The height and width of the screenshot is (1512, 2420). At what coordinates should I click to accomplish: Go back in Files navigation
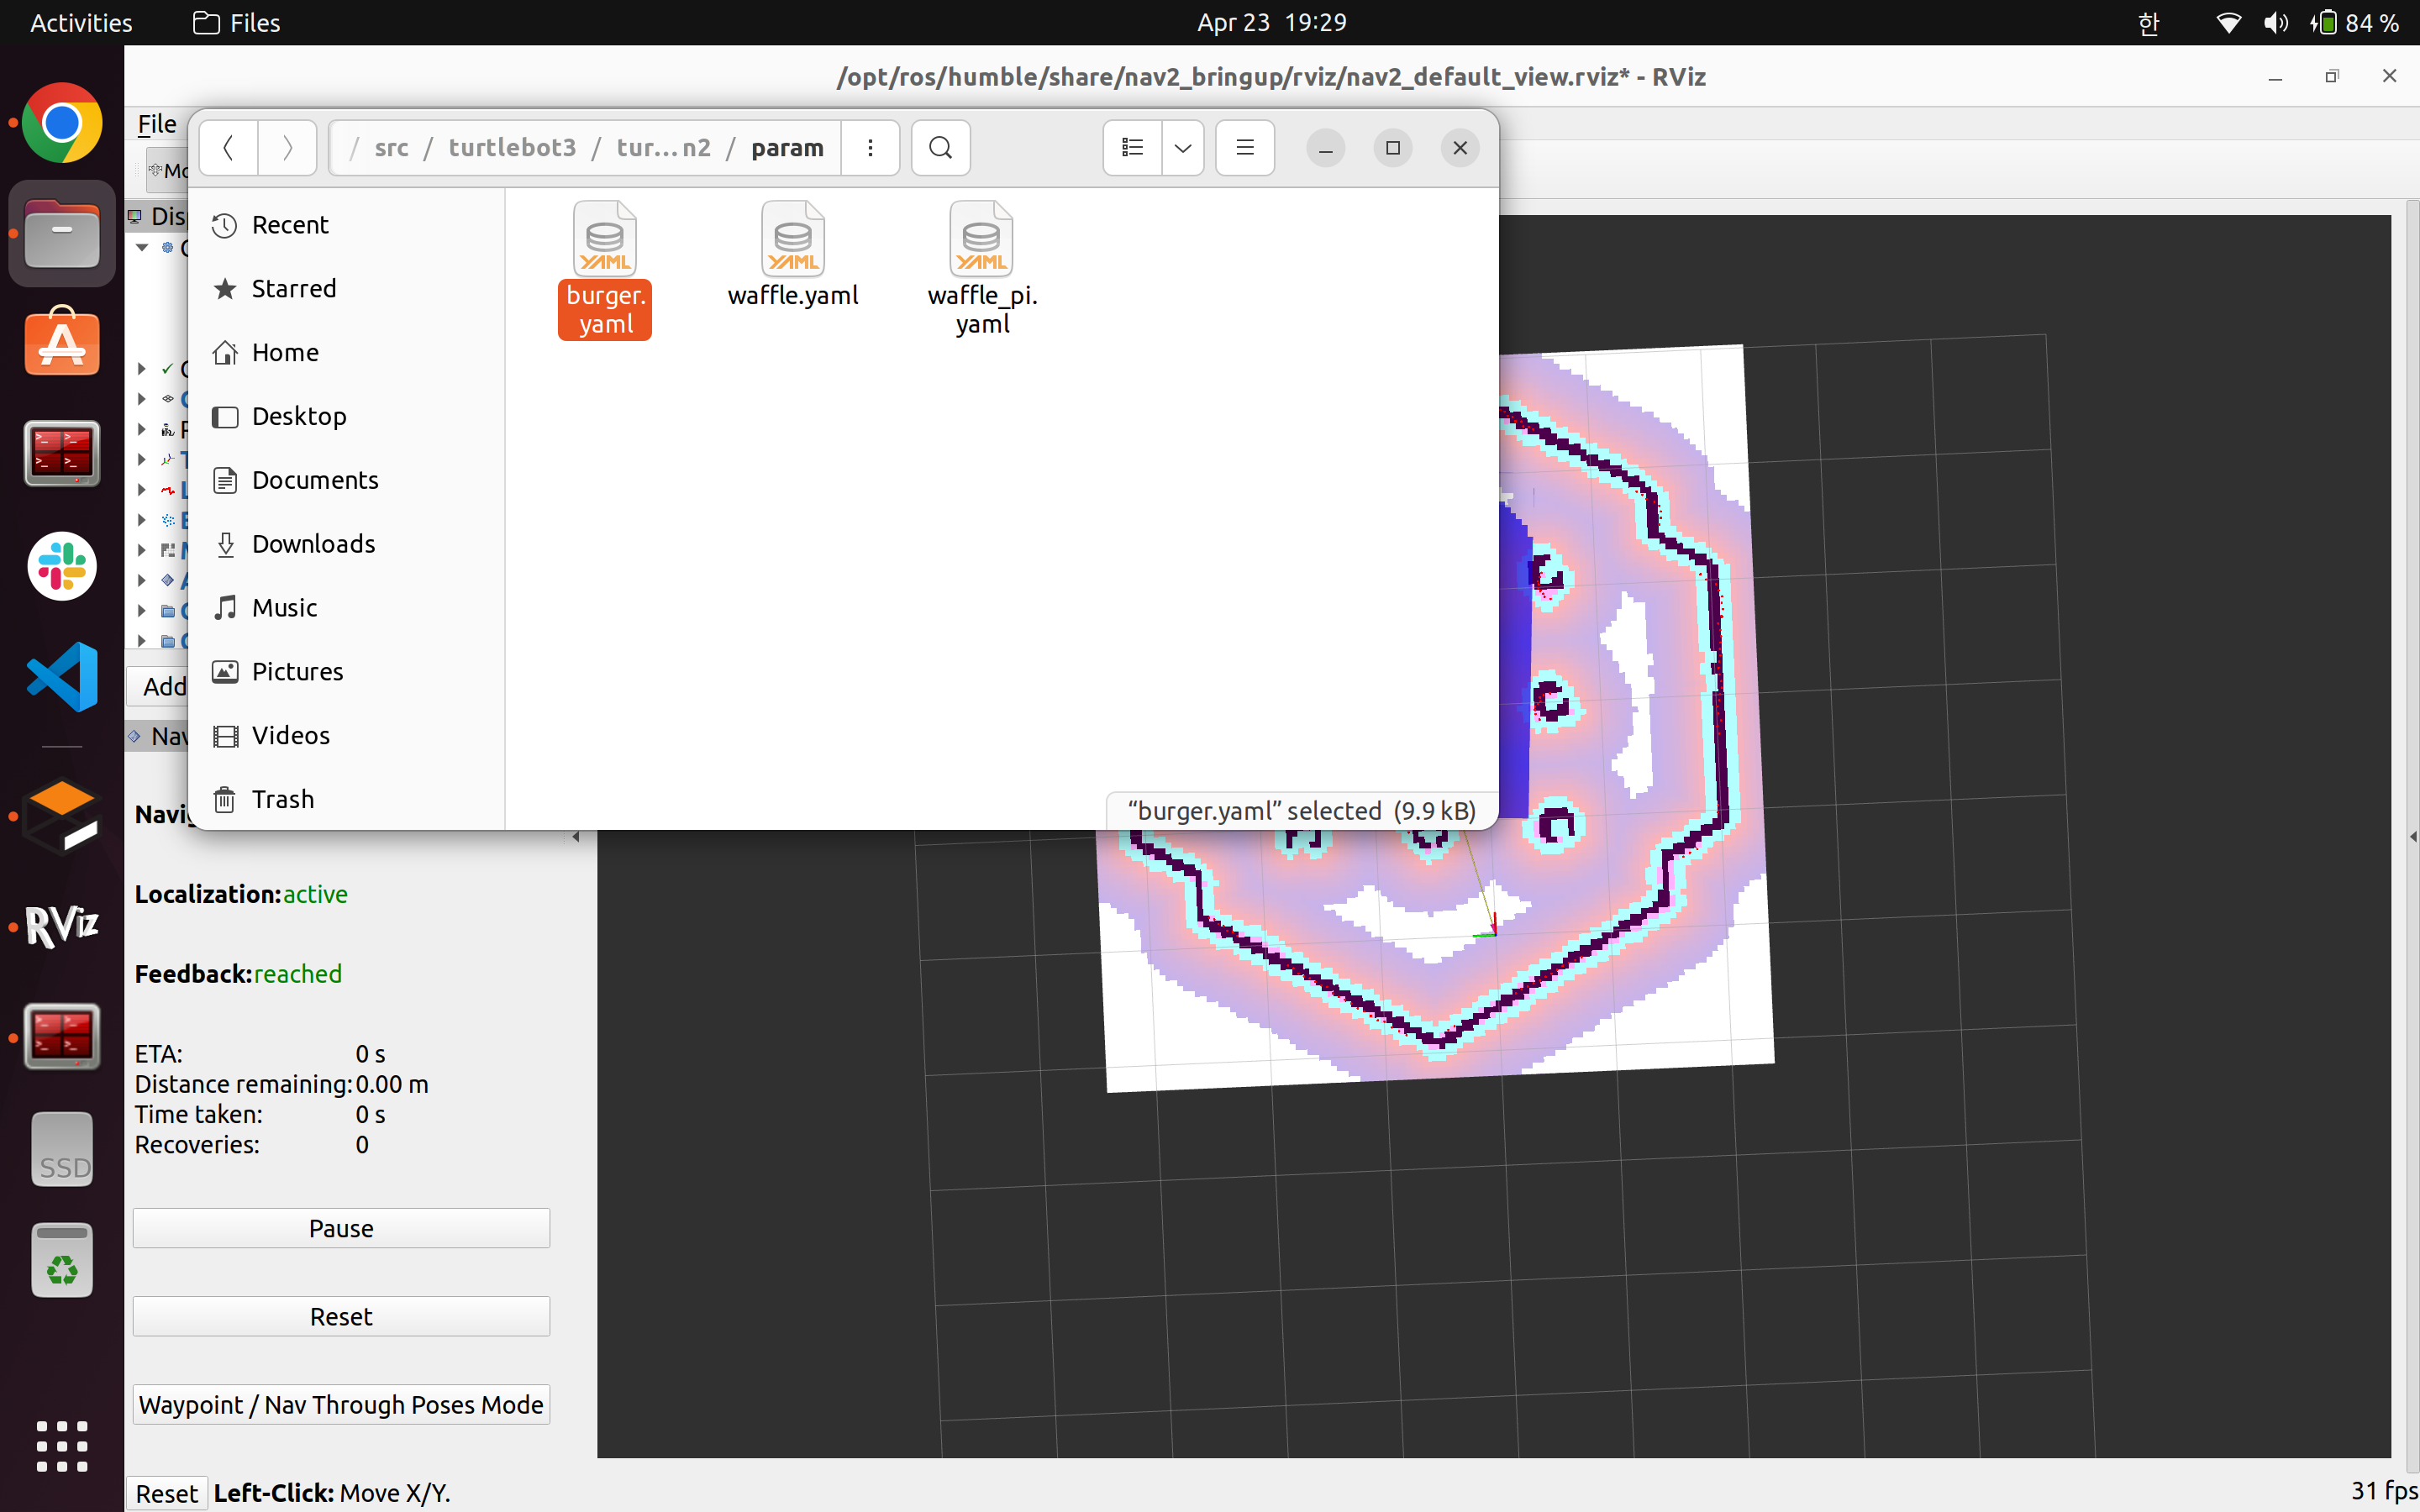pyautogui.click(x=228, y=148)
